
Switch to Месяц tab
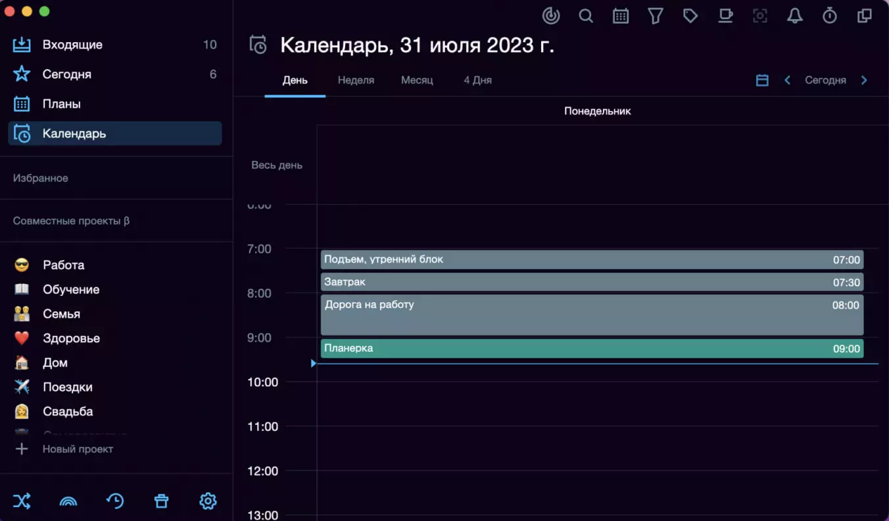(x=417, y=80)
